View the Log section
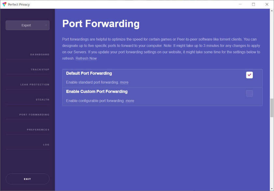This screenshot has width=274, height=191. 46,144
